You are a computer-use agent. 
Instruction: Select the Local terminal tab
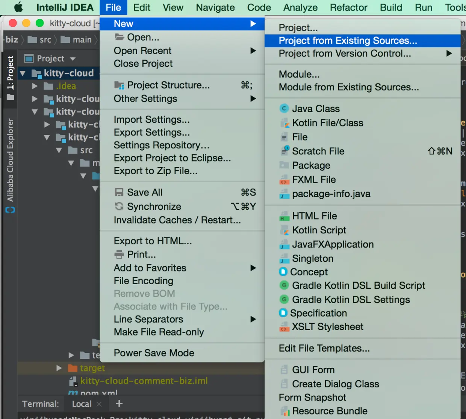(x=82, y=404)
